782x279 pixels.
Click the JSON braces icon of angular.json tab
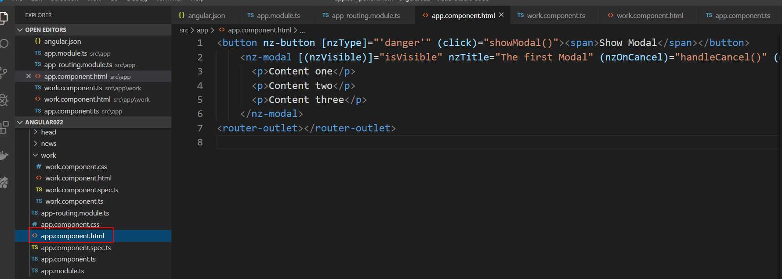pos(182,15)
